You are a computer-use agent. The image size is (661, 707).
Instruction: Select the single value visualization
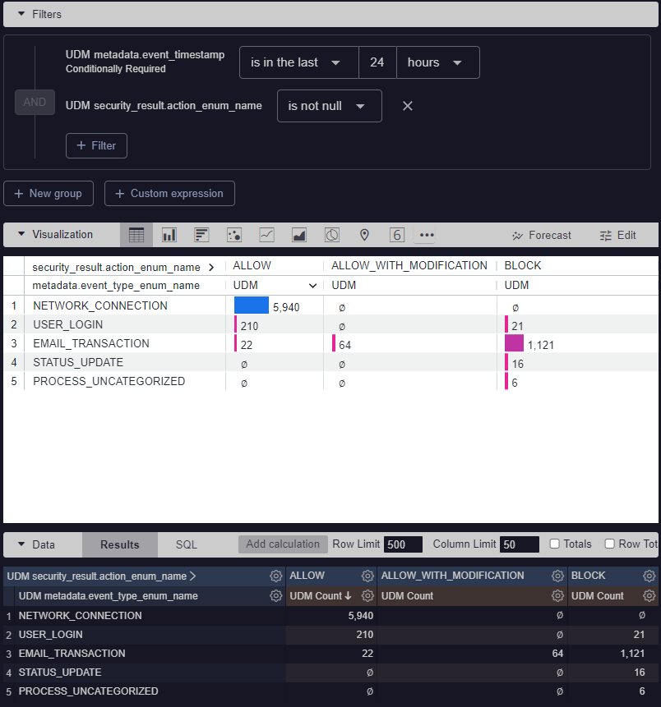coord(397,235)
